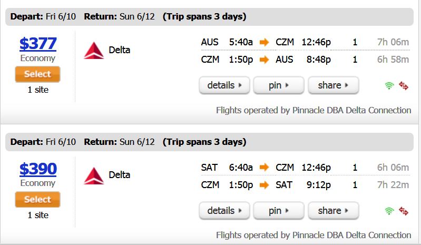421x245 pixels.
Task: Open the pin option for $390 flight
Action: pos(279,211)
